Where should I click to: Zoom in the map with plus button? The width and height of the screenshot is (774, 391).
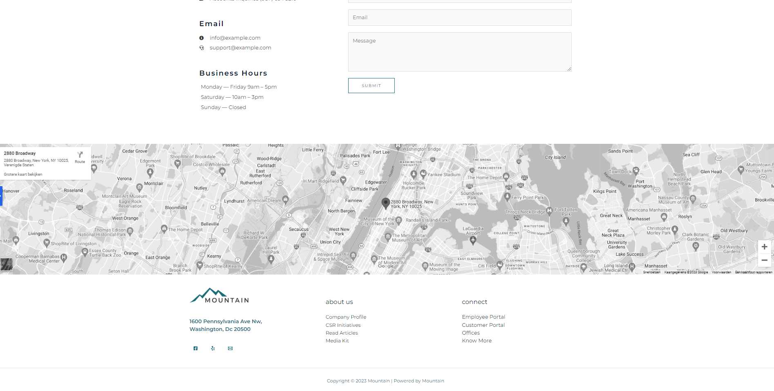tap(764, 247)
